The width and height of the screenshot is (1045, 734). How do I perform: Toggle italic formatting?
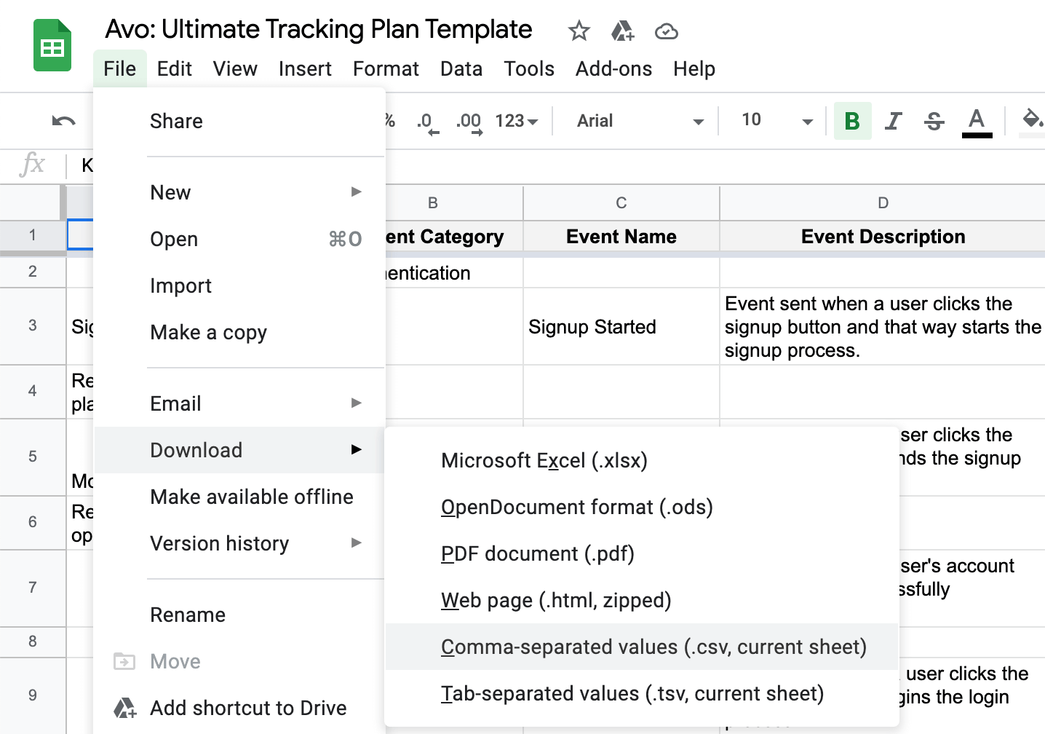pyautogui.click(x=893, y=121)
